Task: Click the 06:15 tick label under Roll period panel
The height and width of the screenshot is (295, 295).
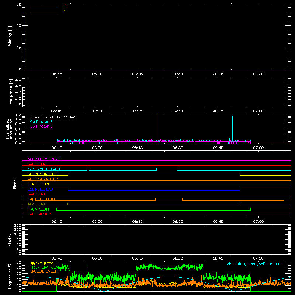Action: [137, 111]
